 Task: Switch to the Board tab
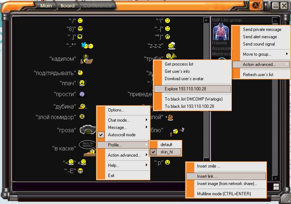pyautogui.click(x=67, y=5)
